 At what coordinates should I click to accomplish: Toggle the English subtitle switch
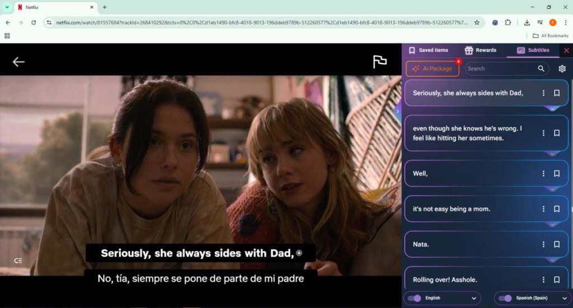[415, 298]
